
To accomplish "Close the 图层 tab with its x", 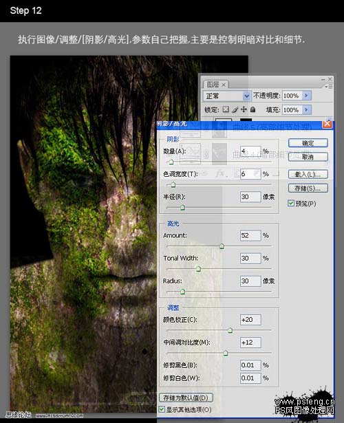I will 224,85.
